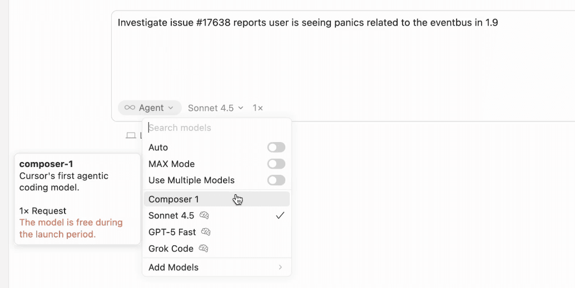The height and width of the screenshot is (288, 575).
Task: Turn on the MAX Mode switch
Action: pyautogui.click(x=276, y=164)
